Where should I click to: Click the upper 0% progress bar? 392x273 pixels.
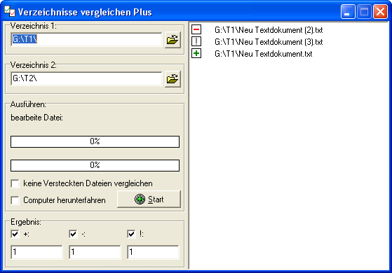coord(95,141)
